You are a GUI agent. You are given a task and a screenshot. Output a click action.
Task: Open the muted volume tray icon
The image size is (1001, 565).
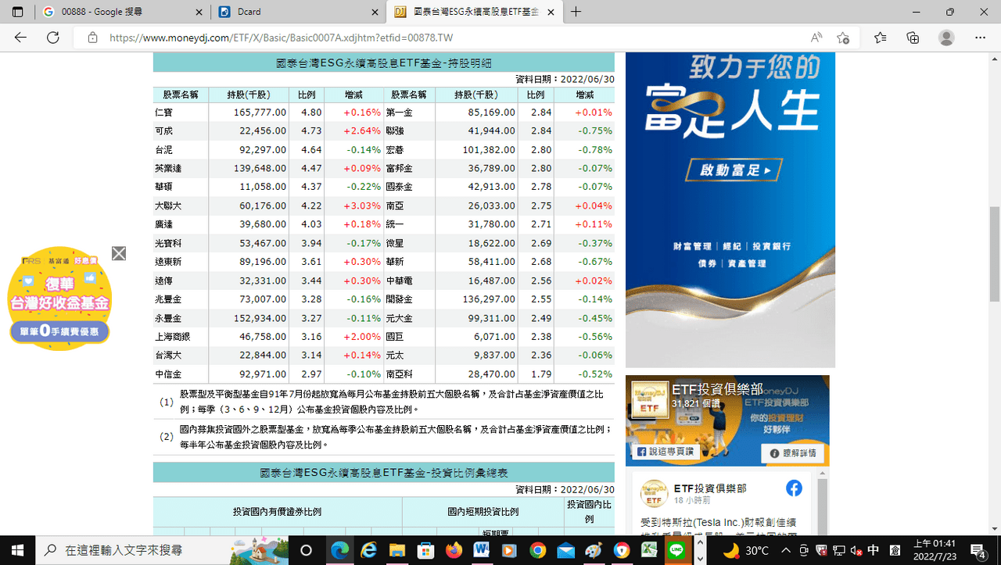856,550
